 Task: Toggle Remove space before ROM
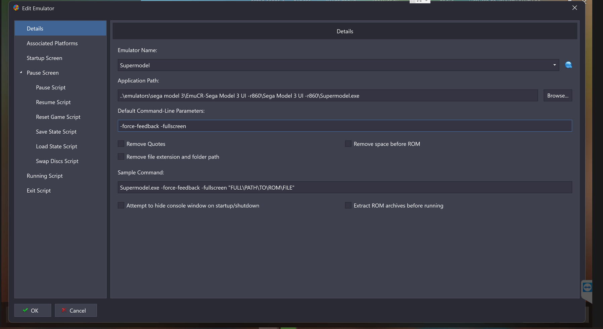coord(348,144)
